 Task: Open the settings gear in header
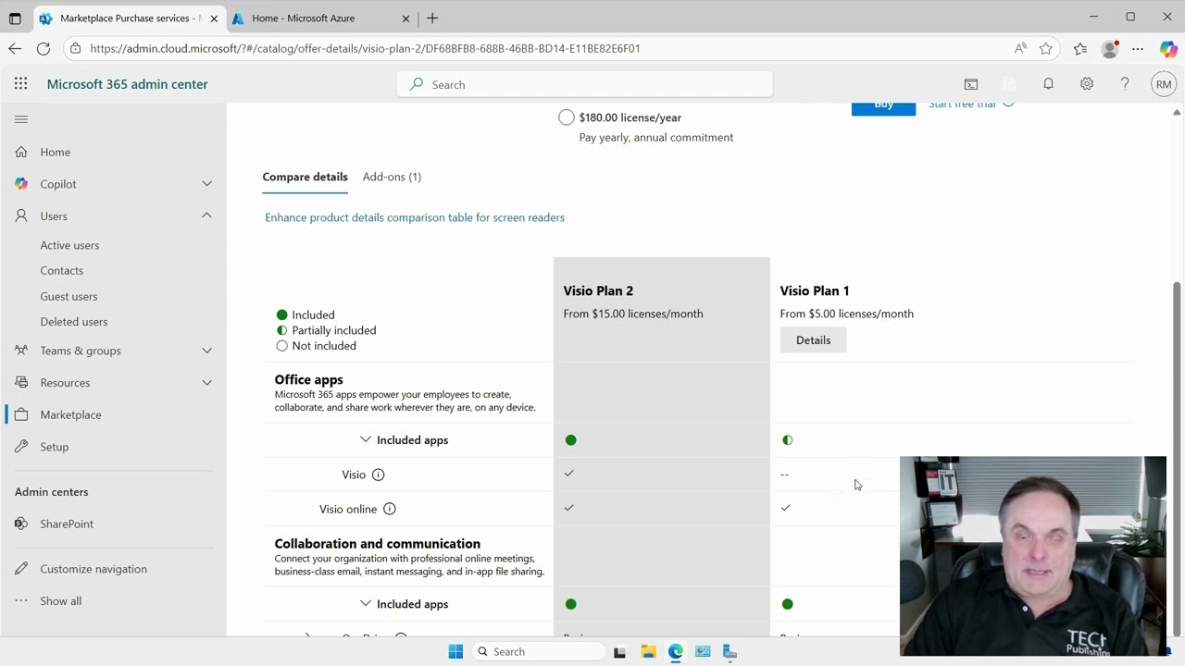[1087, 84]
